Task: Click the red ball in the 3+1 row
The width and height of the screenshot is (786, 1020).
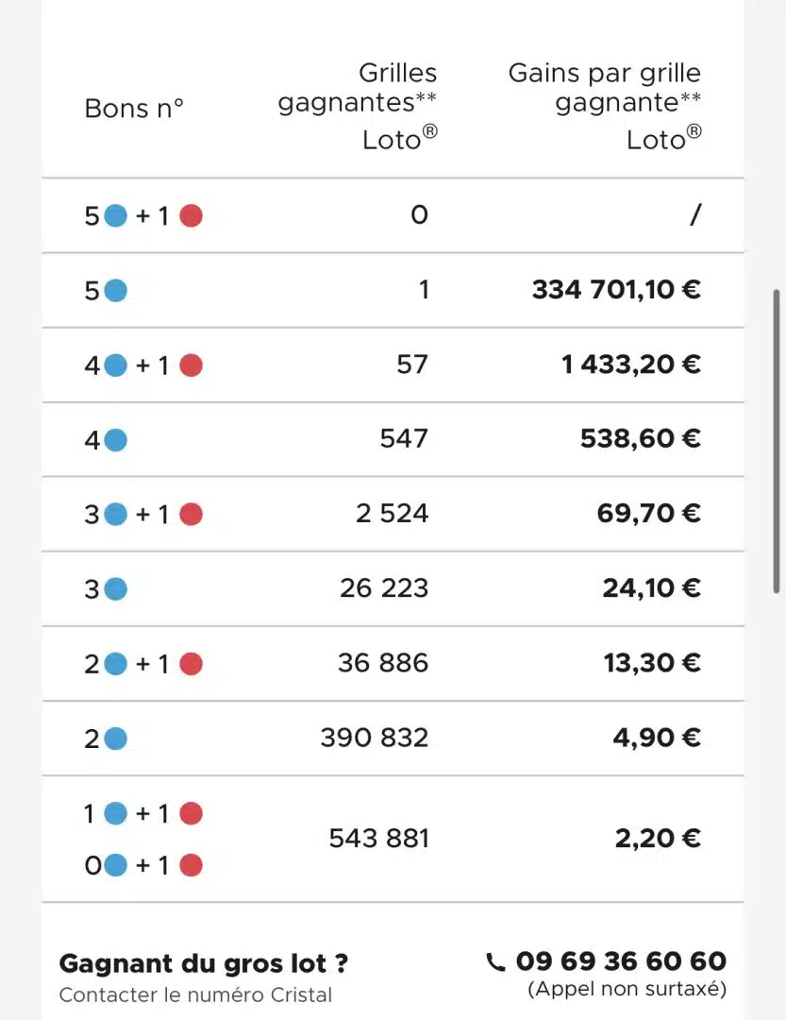Action: pos(192,515)
